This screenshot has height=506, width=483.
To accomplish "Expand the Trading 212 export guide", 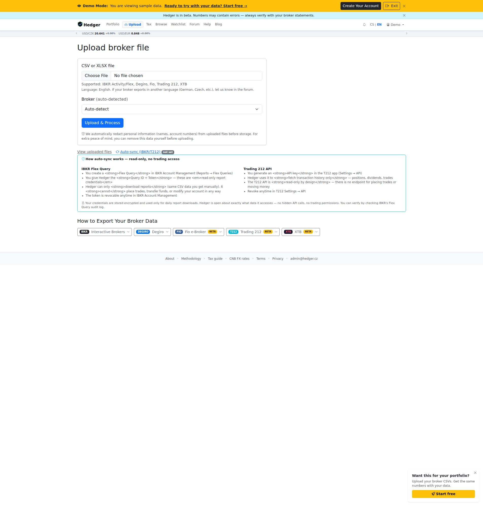I will [253, 232].
